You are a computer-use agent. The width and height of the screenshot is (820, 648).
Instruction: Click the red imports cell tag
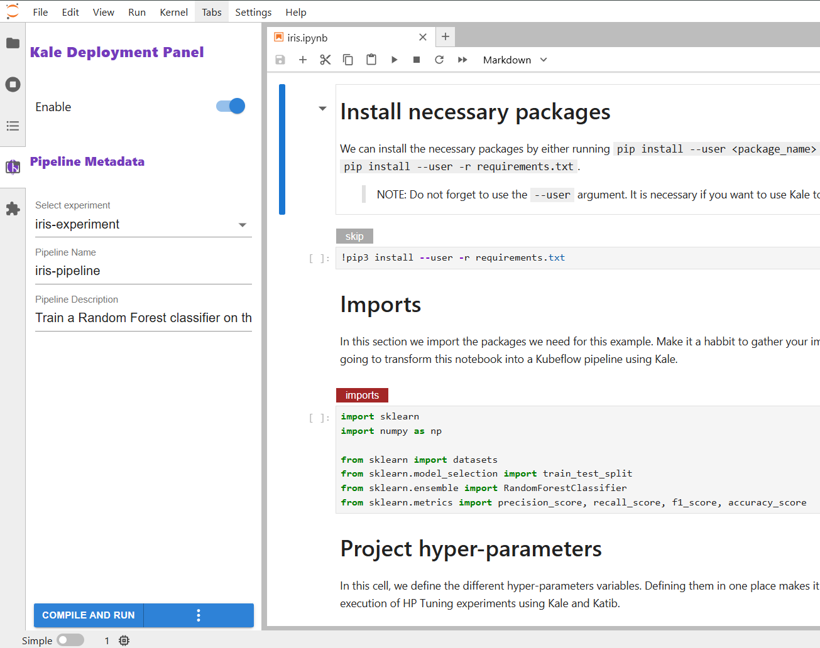(362, 395)
